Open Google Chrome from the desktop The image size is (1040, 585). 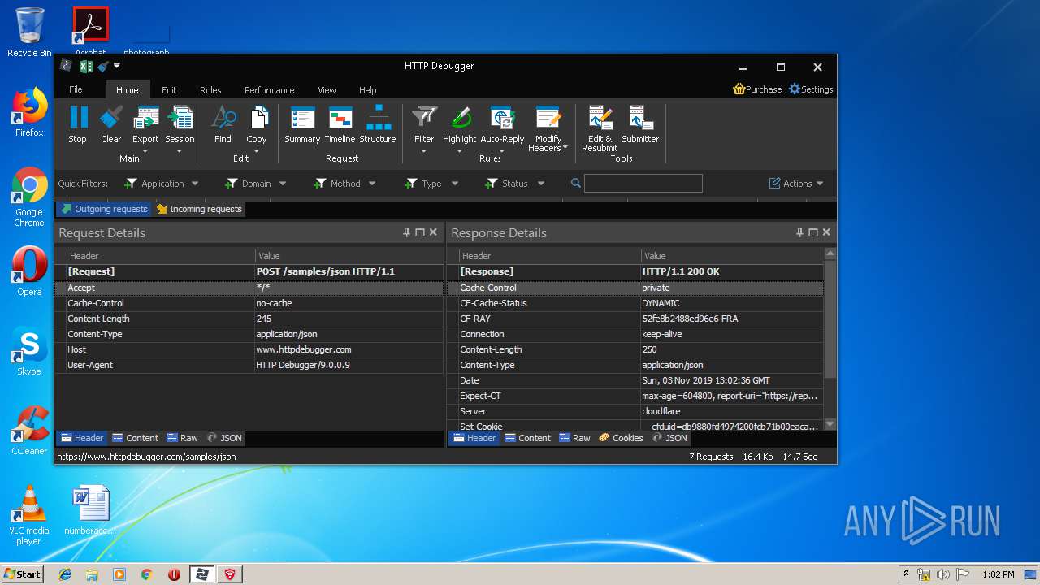29,197
